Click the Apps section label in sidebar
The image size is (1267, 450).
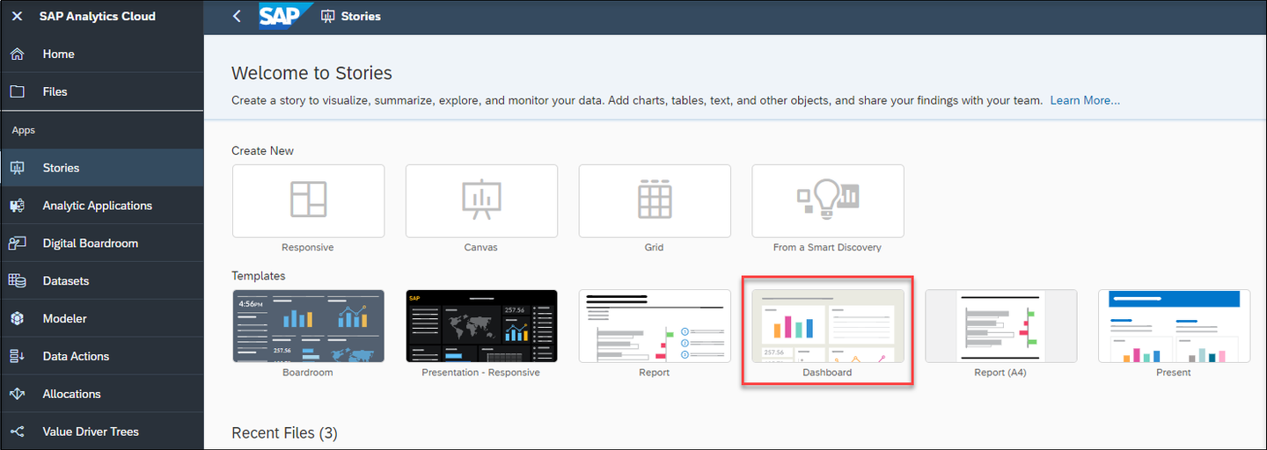24,130
